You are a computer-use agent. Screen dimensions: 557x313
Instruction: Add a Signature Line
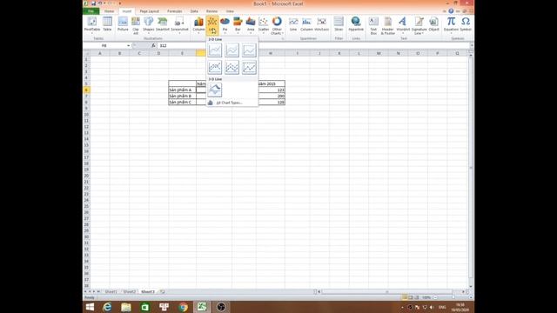click(x=419, y=25)
